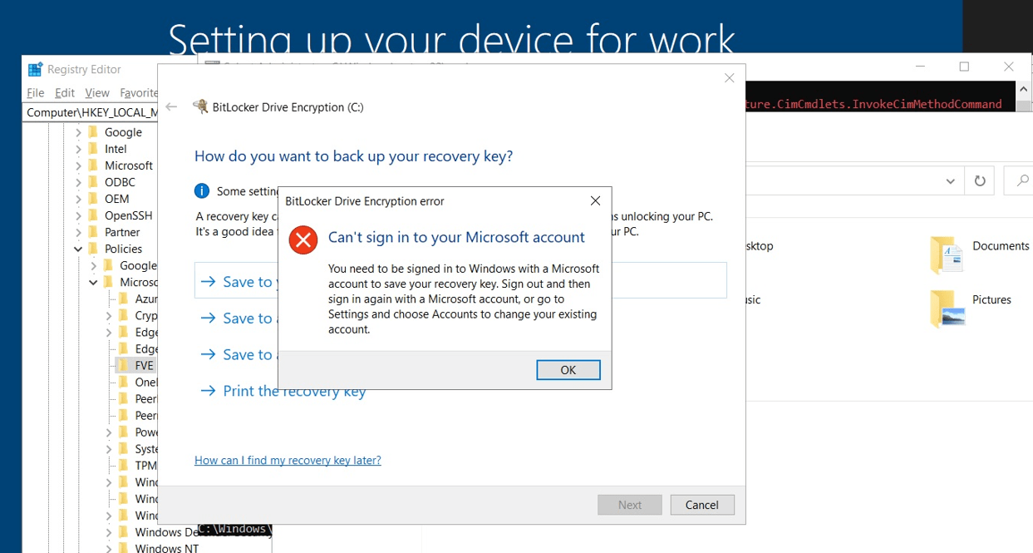Open the Edit menu in Registry Editor
The width and height of the screenshot is (1033, 553).
coord(64,92)
